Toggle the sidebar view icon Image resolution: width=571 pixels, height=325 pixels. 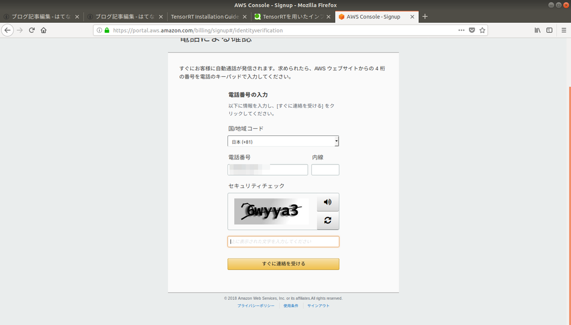[x=549, y=30]
